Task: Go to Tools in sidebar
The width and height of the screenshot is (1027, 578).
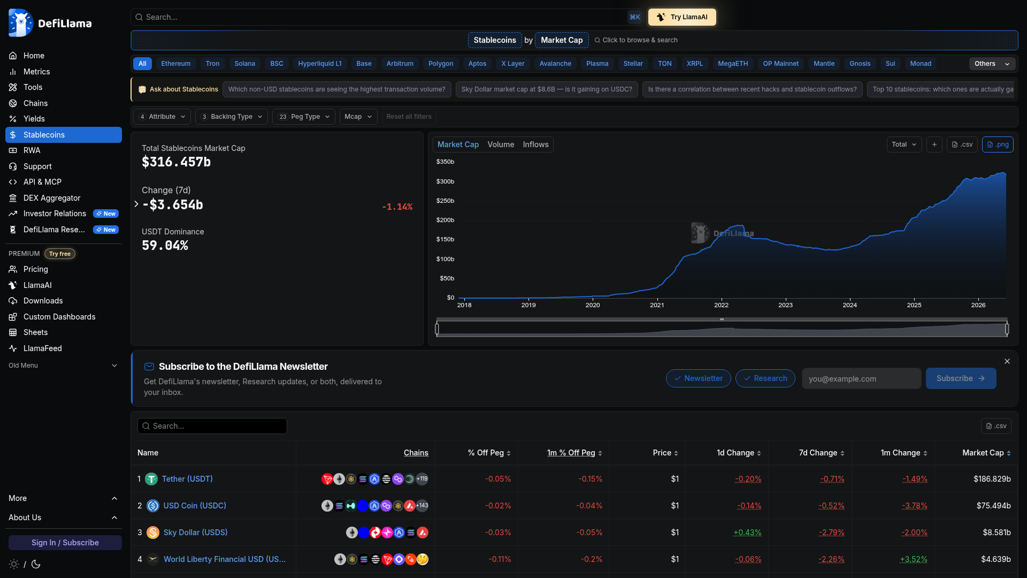Action: (64, 87)
